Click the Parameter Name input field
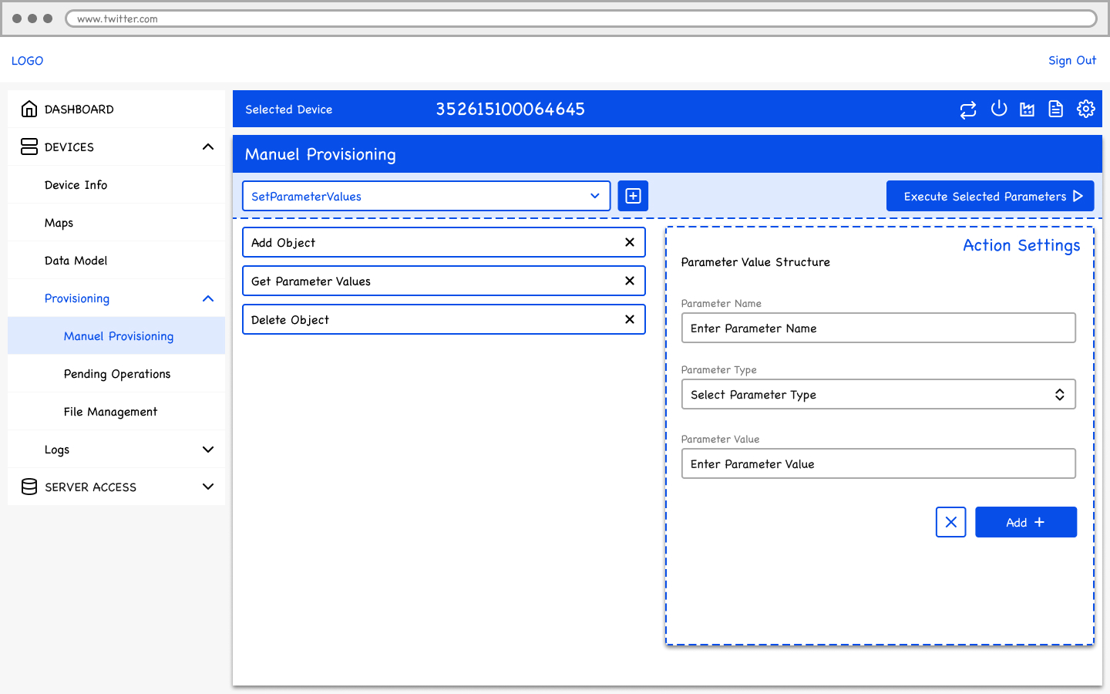Viewport: 1110px width, 694px height. pos(879,328)
